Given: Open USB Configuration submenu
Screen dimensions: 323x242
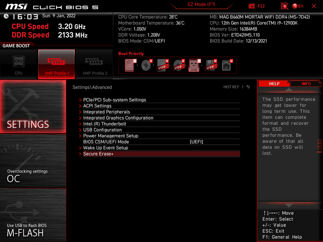Looking at the screenshot, I should click(159, 130).
